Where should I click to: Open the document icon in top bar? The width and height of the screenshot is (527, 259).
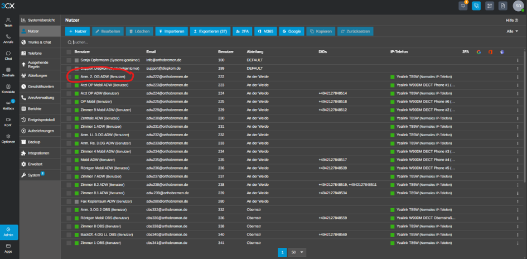503,6
